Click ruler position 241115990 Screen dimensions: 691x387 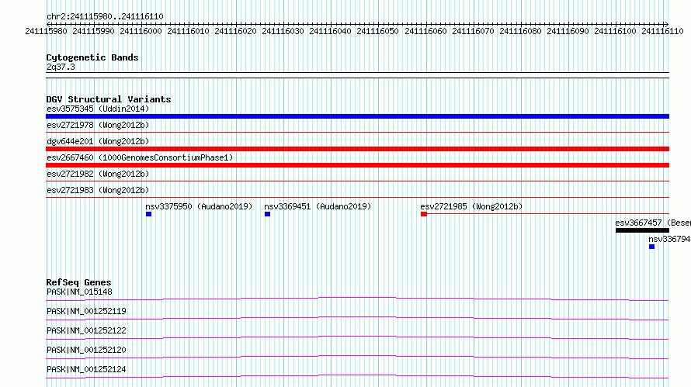point(93,31)
